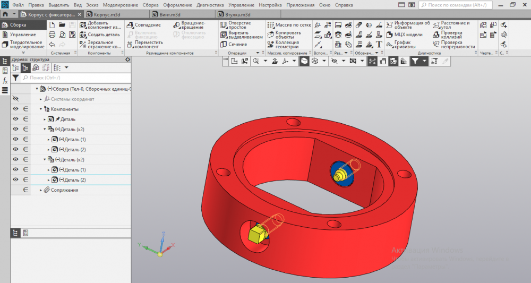Select the Отверстие простое tool
This screenshot has height=283, width=531.
(x=240, y=25)
